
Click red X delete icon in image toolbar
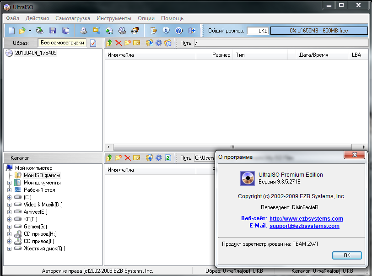[119, 43]
